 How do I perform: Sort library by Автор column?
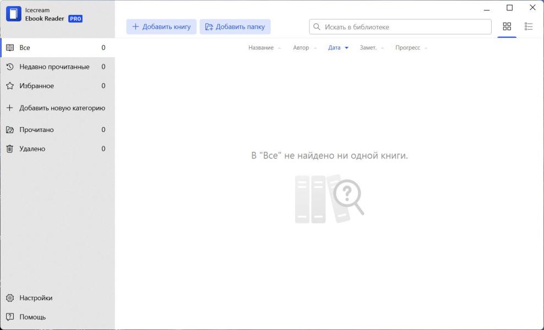301,48
